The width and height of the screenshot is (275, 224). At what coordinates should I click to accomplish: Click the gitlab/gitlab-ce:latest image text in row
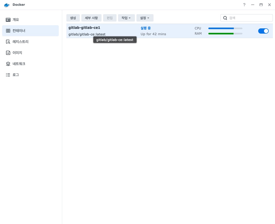click(87, 34)
